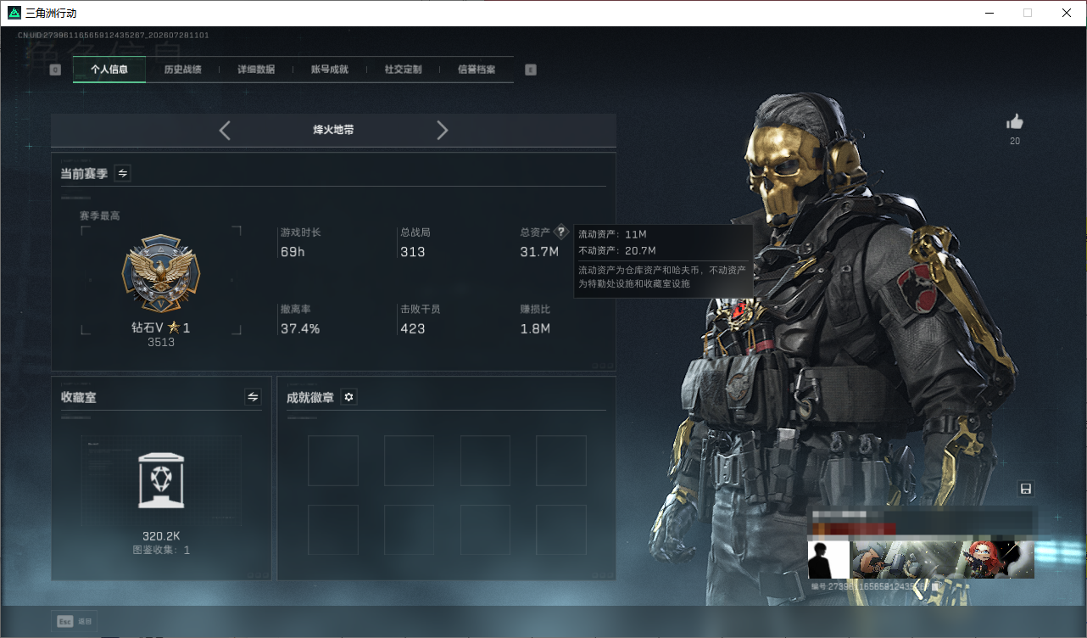This screenshot has height=638, width=1087.
Task: Click the 赛季最高 label
Action: point(100,215)
